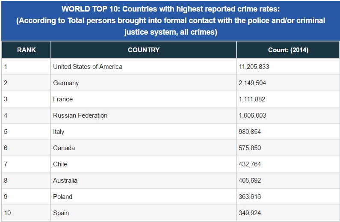Click the WORLD TOP 10 table title
Image resolution: width=340 pixels, height=222 pixels.
(x=171, y=21)
